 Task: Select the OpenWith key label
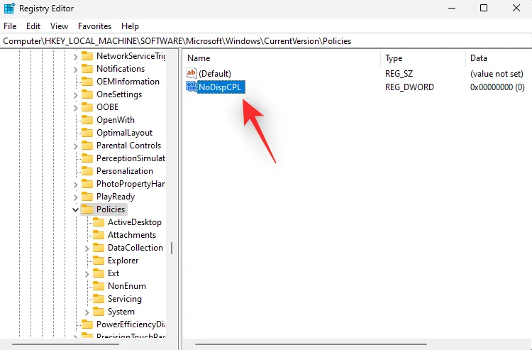point(116,120)
